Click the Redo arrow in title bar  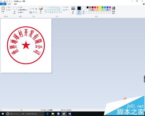[x=10, y=1]
